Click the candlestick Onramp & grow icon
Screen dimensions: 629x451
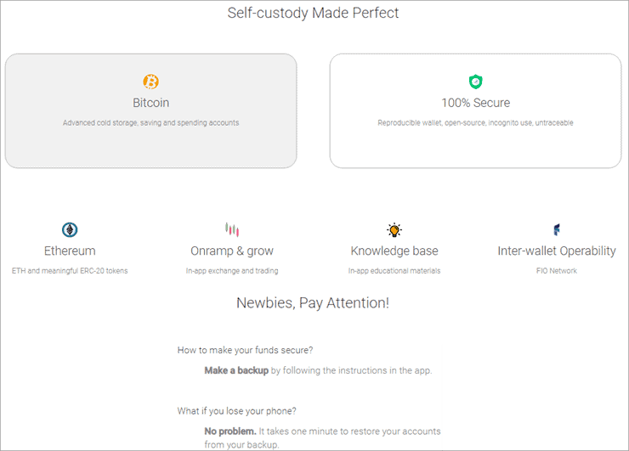231,229
